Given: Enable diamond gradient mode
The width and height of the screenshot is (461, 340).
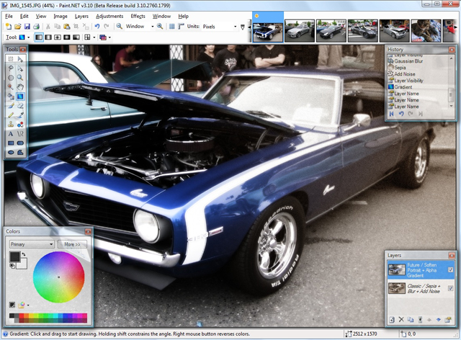Looking at the screenshot, I should [x=58, y=37].
